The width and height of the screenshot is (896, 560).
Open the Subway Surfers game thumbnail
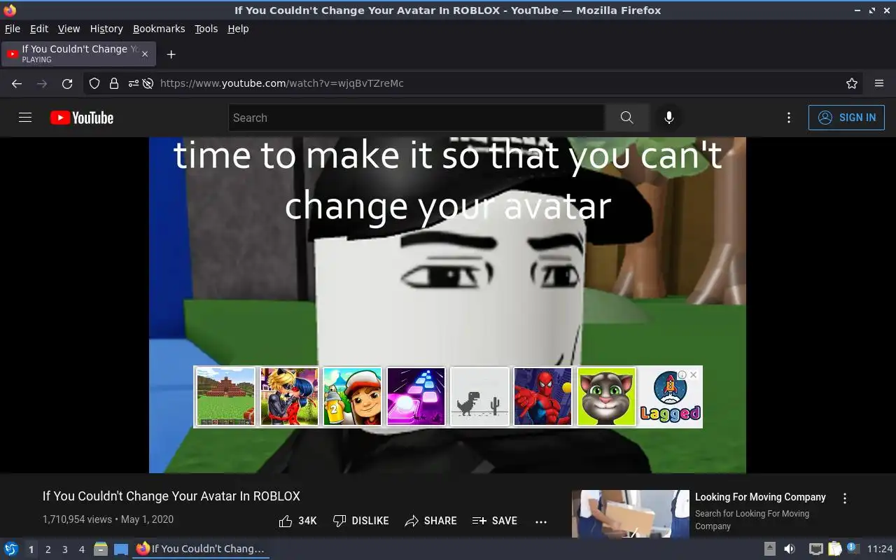click(352, 396)
